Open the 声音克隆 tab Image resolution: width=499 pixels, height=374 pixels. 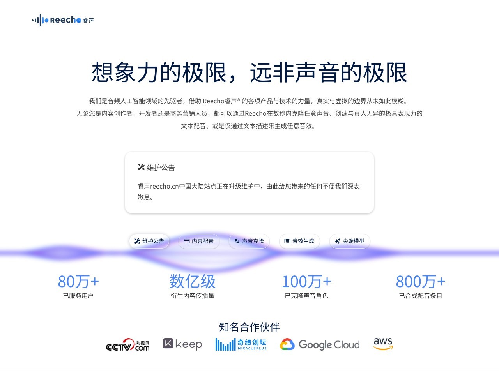click(x=249, y=241)
